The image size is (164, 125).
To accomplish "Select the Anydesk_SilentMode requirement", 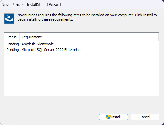I will [38, 44].
